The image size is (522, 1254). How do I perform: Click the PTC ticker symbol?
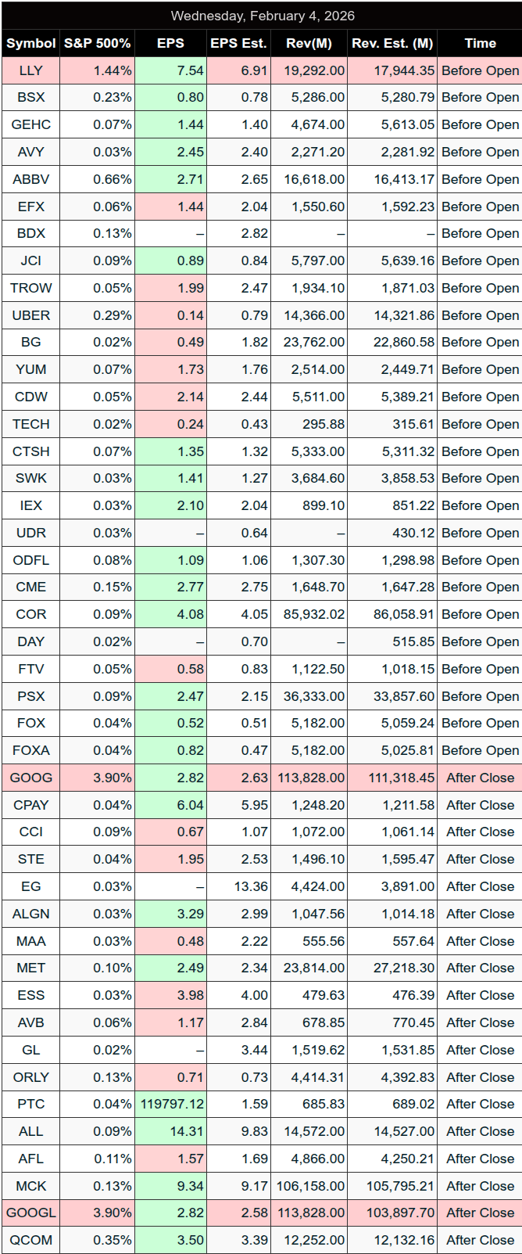[31, 1104]
